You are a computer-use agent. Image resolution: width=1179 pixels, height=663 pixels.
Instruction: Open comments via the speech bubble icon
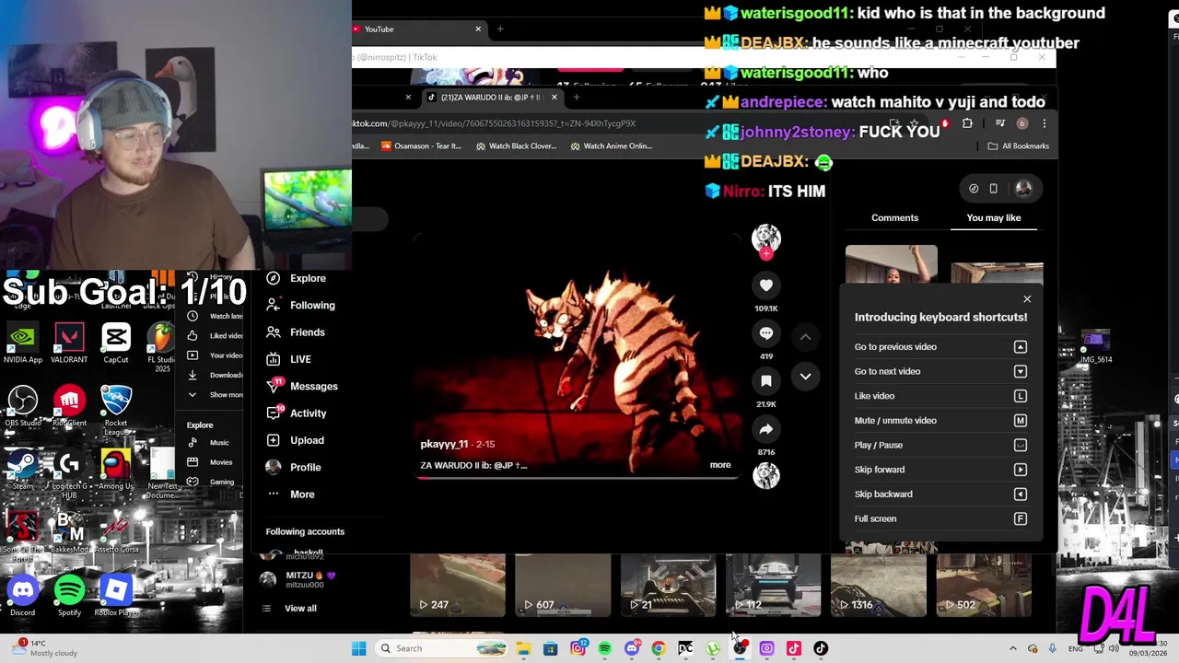(766, 333)
